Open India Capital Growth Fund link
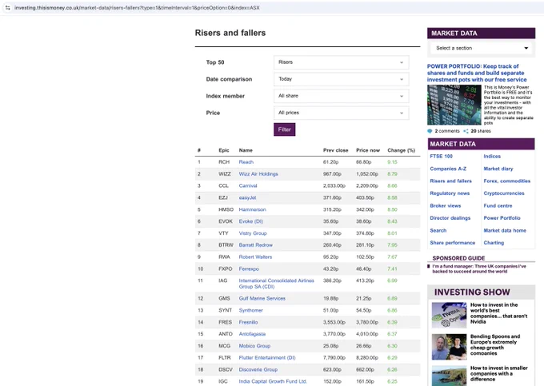 (x=273, y=381)
